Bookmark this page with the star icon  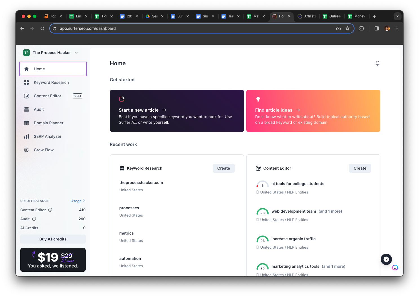click(347, 28)
